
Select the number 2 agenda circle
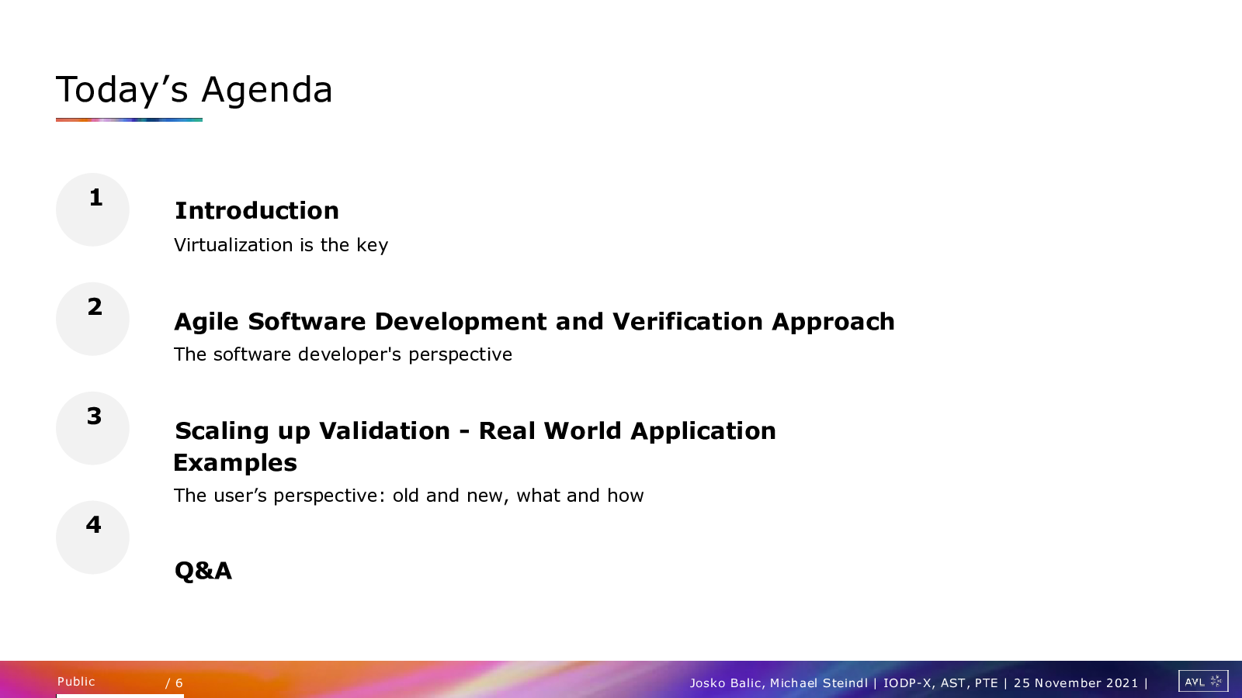tap(92, 319)
